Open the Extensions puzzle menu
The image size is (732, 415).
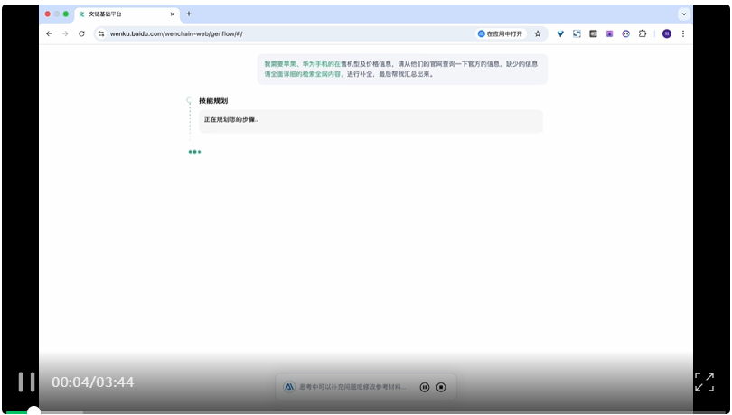643,33
